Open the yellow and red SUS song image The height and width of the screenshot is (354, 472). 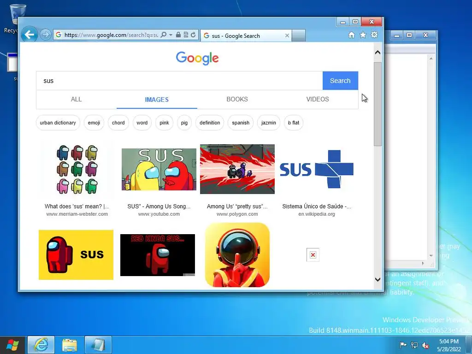159,169
